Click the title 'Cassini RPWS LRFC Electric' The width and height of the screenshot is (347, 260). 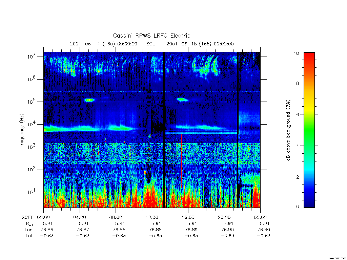(x=151, y=36)
